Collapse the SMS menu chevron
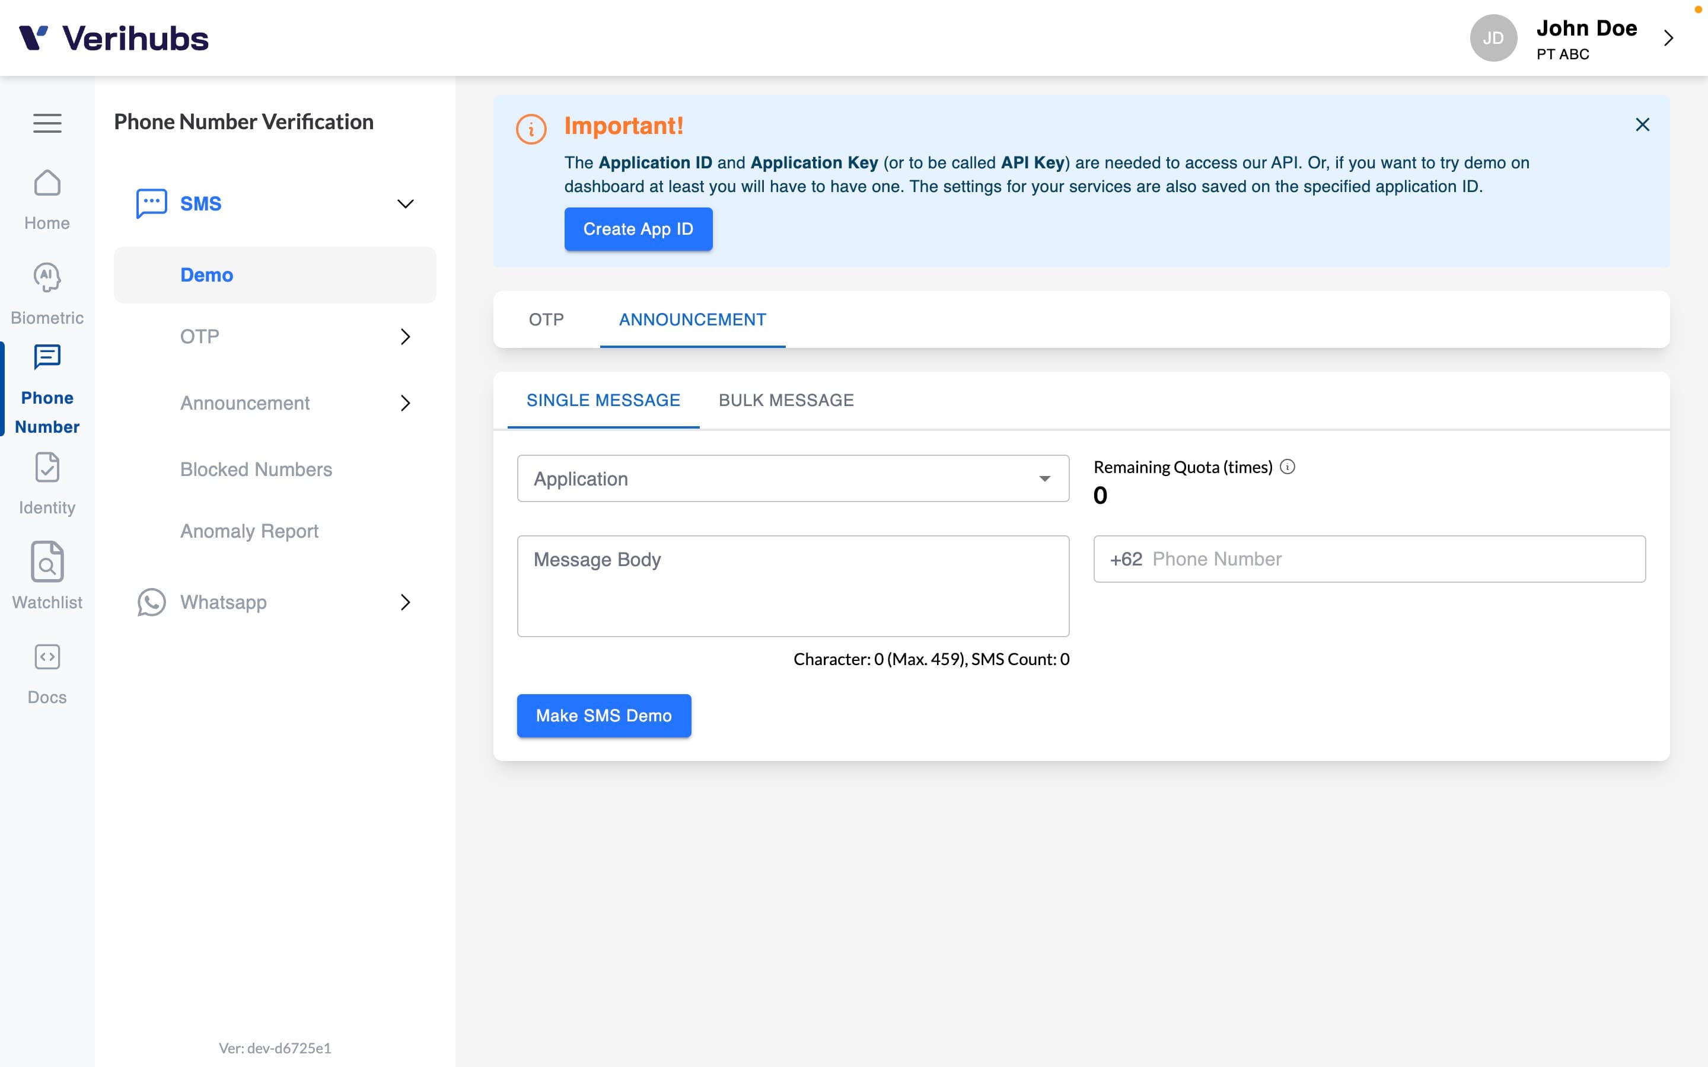Image resolution: width=1708 pixels, height=1067 pixels. (x=405, y=204)
